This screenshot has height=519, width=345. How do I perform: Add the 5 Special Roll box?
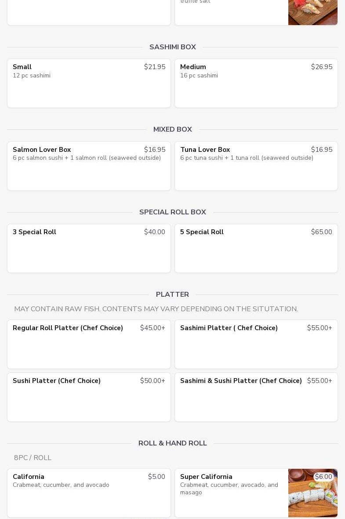[256, 248]
